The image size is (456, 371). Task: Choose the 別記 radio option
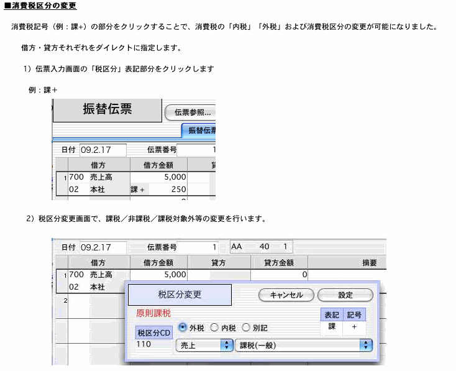tap(246, 327)
